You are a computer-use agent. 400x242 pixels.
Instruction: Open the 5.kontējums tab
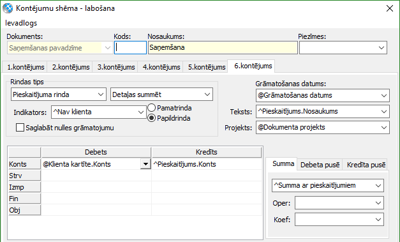click(206, 67)
